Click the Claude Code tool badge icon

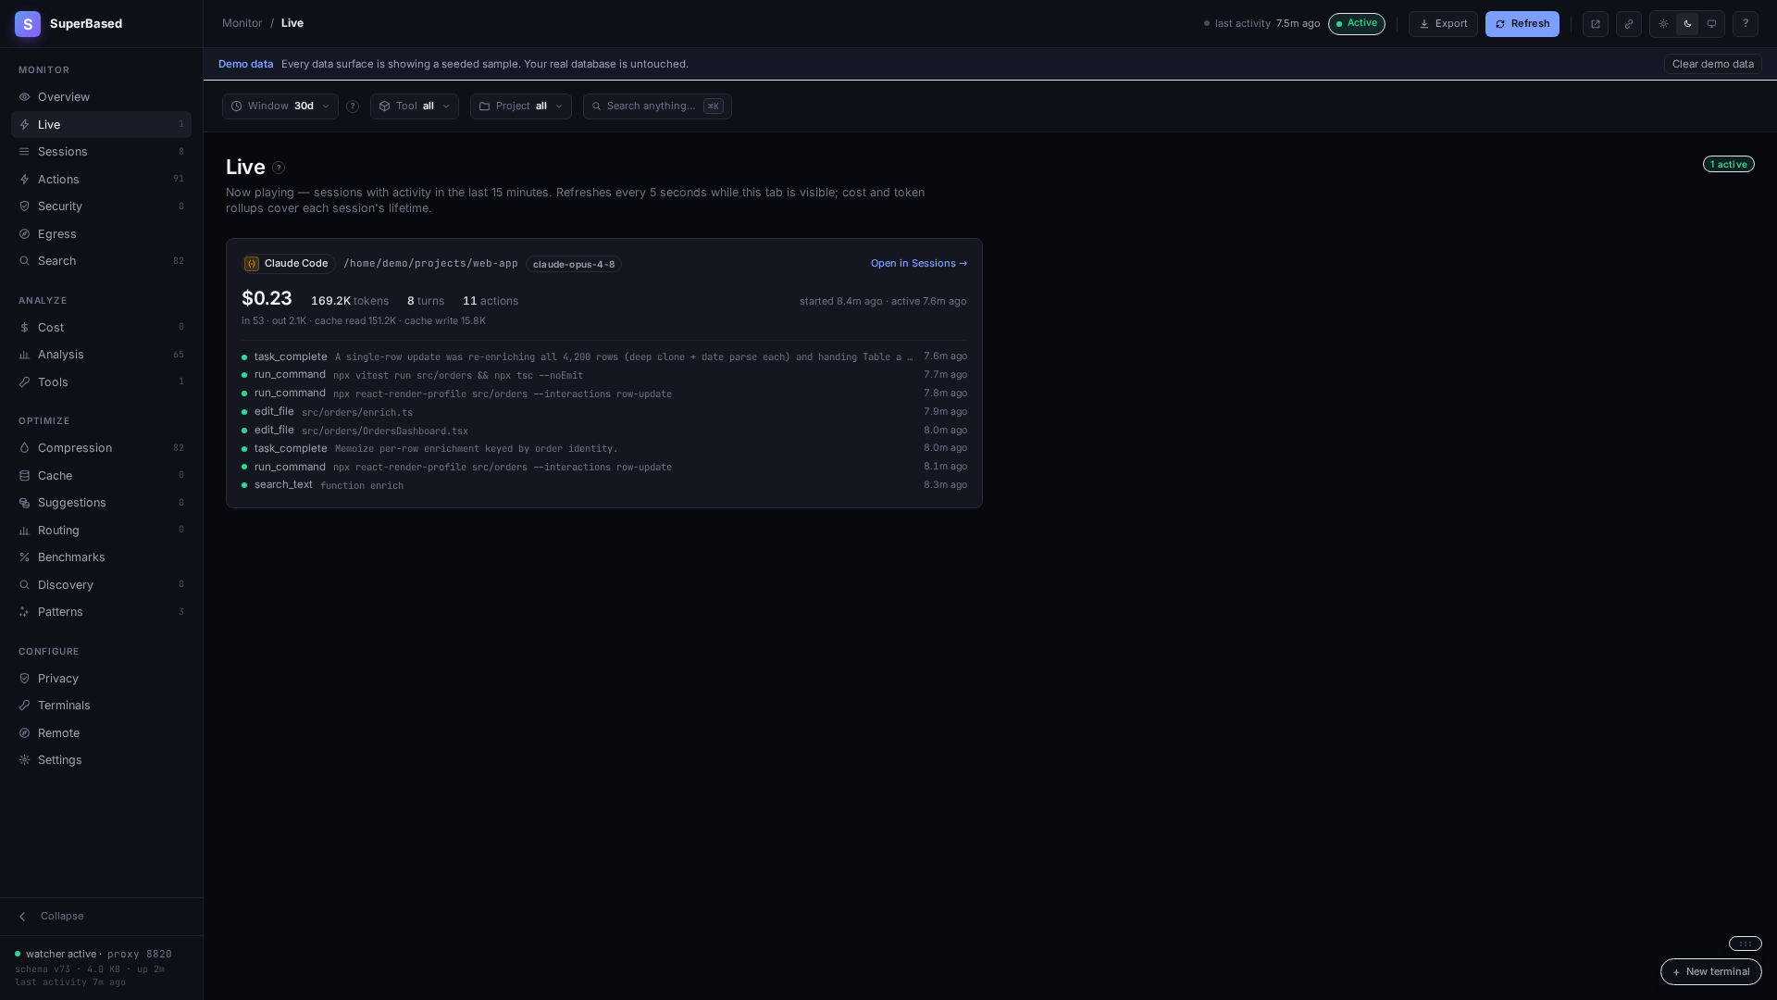(252, 264)
